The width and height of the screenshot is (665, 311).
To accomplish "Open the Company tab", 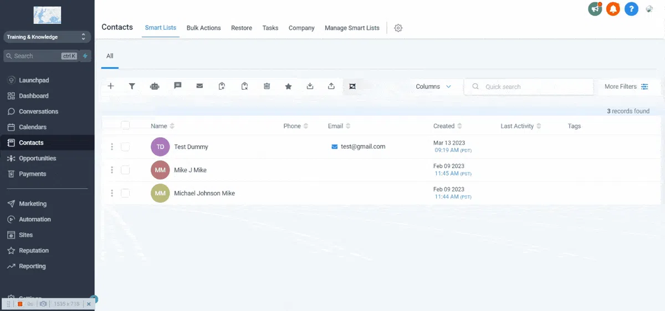I will pos(301,28).
